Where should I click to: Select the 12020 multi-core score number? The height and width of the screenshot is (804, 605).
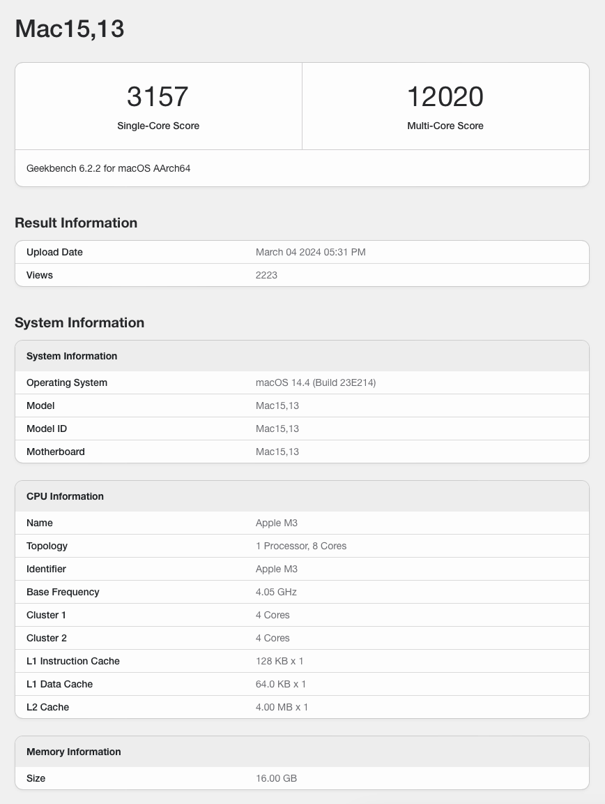click(445, 96)
